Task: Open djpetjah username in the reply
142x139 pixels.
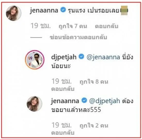Action: pyautogui.click(x=64, y=57)
